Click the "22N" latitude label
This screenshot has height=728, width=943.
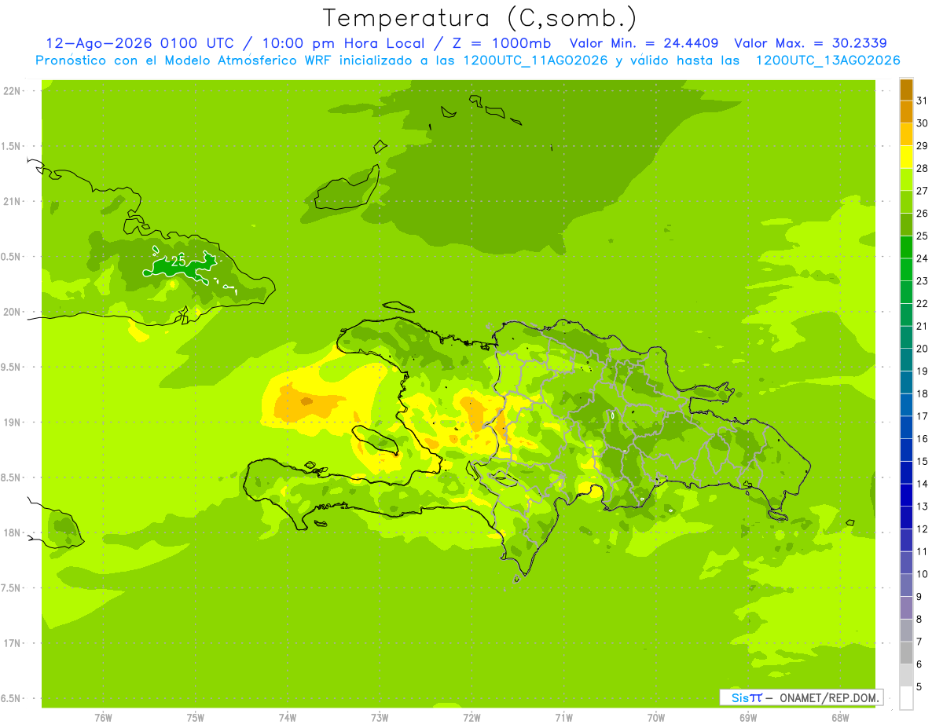pos(11,91)
